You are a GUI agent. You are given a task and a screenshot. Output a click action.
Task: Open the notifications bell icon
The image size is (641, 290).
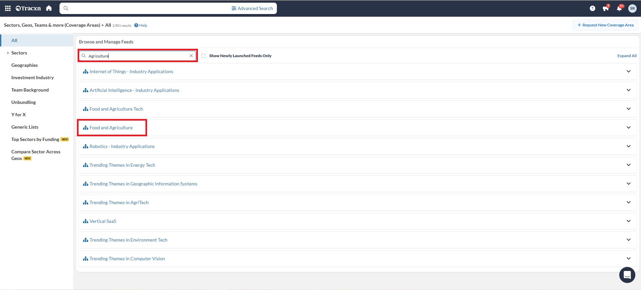619,8
